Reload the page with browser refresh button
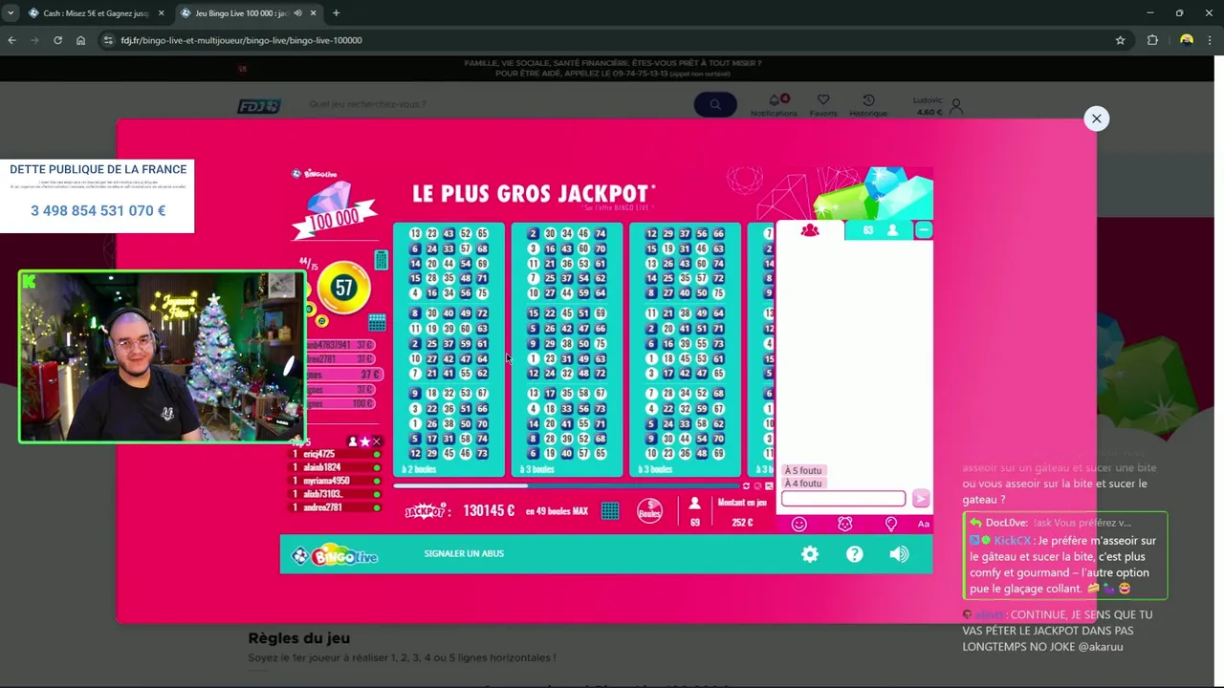This screenshot has height=688, width=1224. click(57, 40)
